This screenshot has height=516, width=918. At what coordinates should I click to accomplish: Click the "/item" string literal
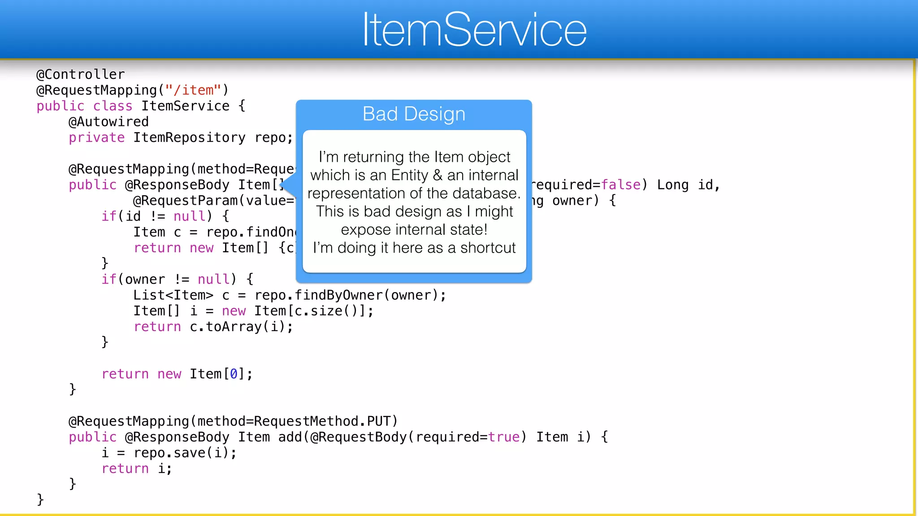[x=193, y=90]
